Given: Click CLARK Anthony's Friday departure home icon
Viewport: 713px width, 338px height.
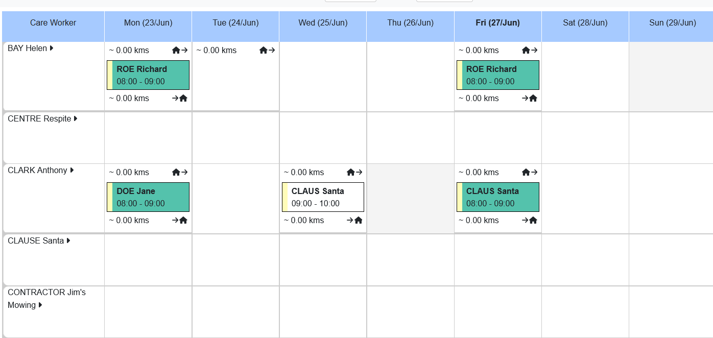Looking at the screenshot, I should [526, 172].
